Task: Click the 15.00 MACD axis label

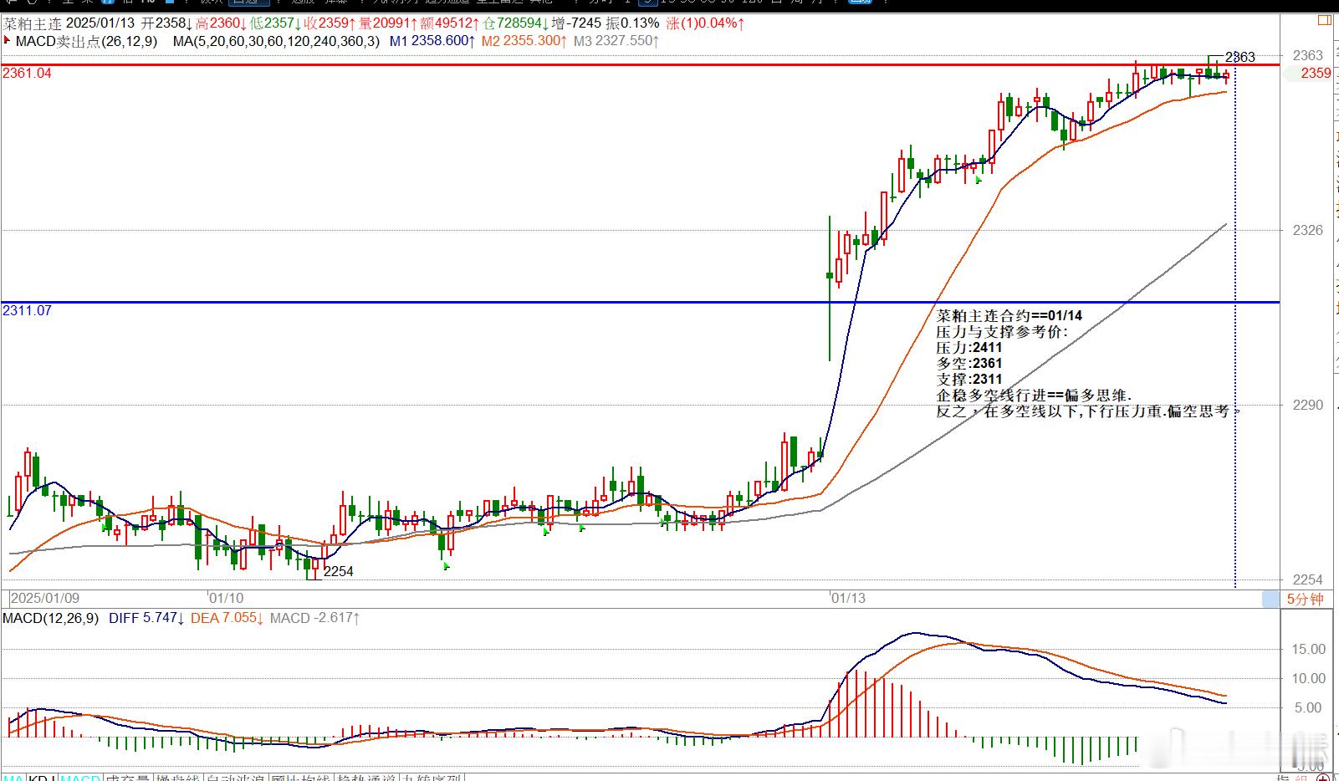Action: (x=1309, y=649)
